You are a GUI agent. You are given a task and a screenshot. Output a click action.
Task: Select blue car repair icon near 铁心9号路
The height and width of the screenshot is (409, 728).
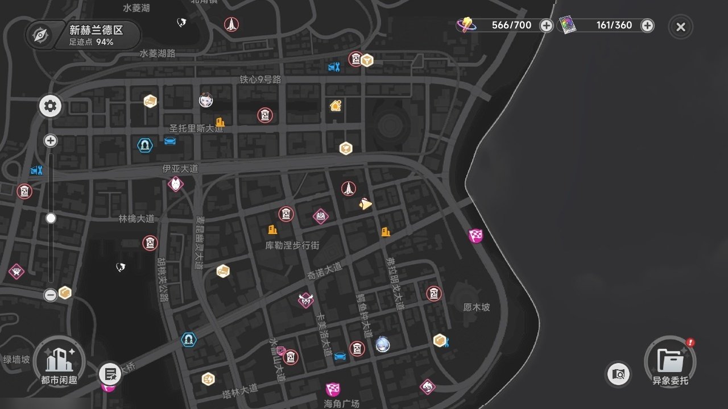[x=334, y=67]
